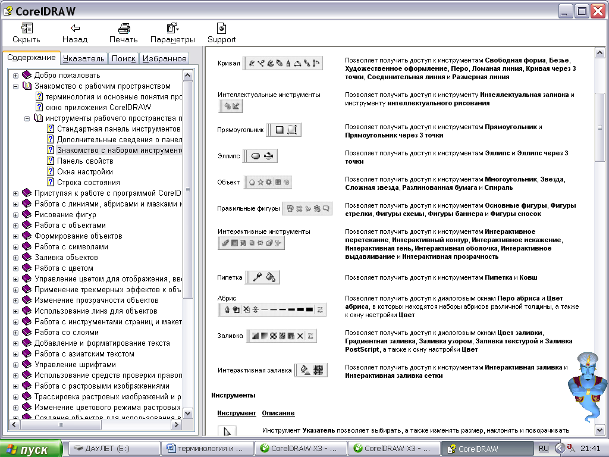
Task: Expand the Работа со слоями node
Action: (15, 333)
